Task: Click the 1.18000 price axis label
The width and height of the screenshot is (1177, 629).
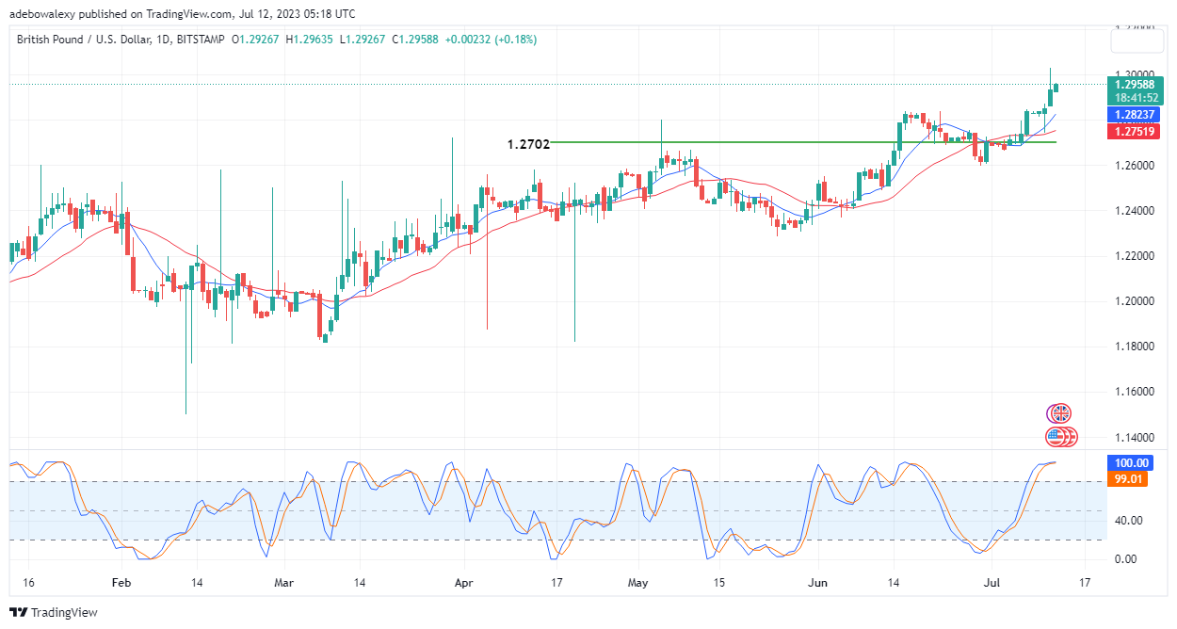Action: tap(1134, 347)
